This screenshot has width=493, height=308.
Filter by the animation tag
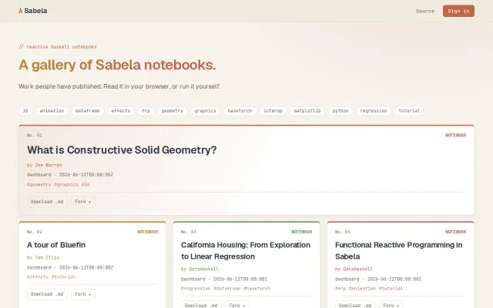[52, 111]
